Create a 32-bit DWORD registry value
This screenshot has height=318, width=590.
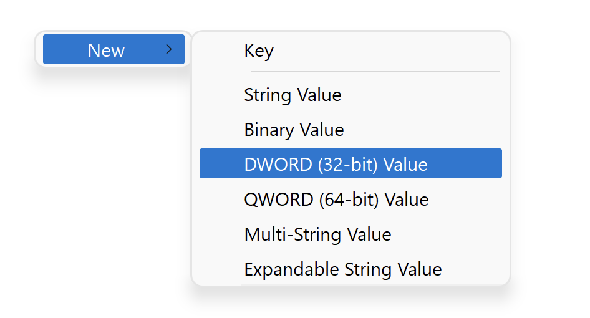(x=336, y=164)
